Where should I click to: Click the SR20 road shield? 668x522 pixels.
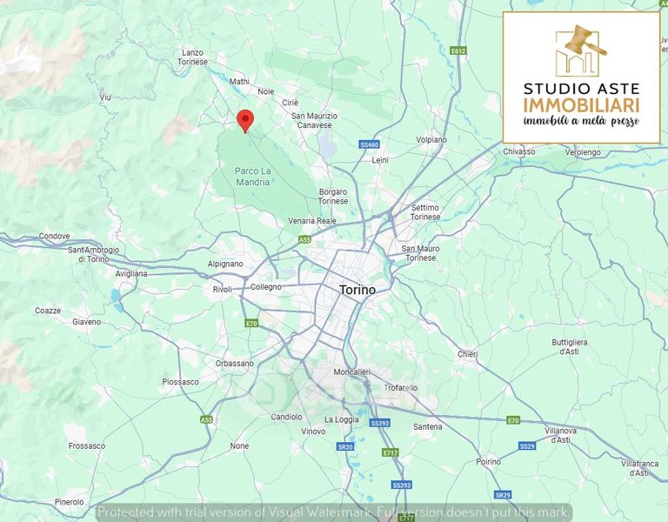[x=345, y=446]
